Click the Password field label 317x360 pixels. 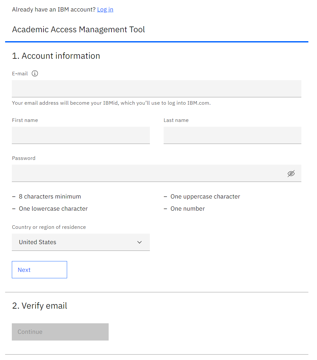[24, 158]
